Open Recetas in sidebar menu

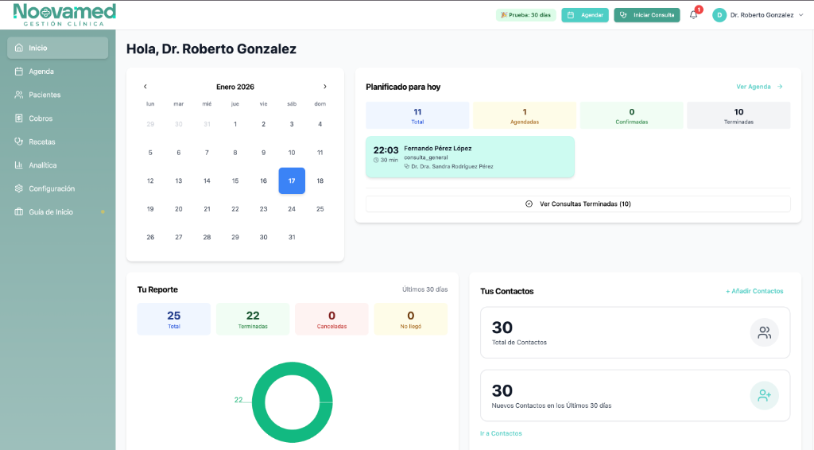pos(57,142)
